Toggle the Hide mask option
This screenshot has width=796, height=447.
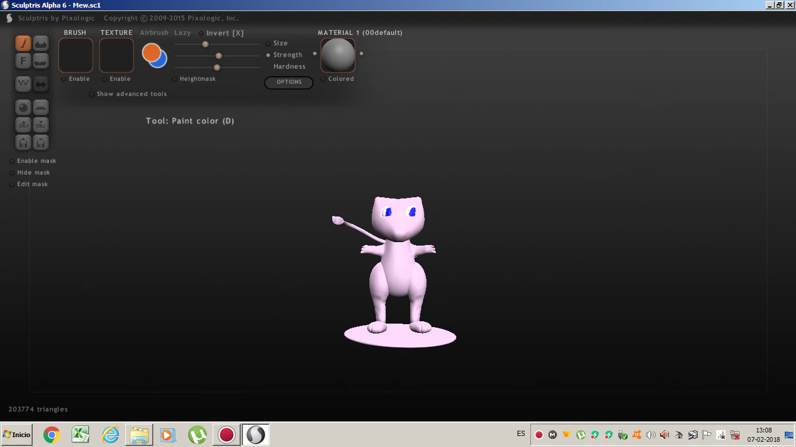pos(12,173)
